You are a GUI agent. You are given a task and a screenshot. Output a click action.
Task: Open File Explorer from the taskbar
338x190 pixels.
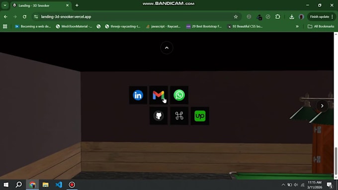pos(46,185)
